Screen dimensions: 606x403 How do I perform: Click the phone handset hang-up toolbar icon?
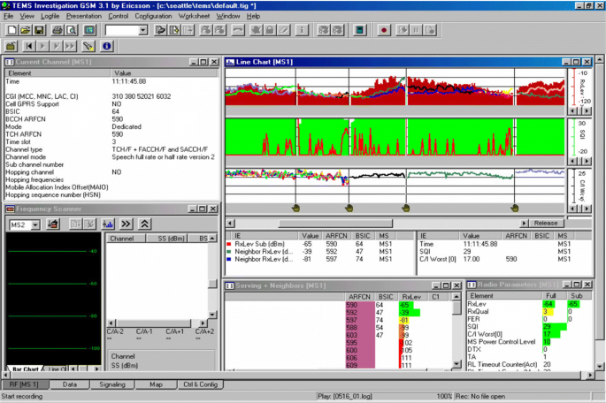tap(239, 30)
